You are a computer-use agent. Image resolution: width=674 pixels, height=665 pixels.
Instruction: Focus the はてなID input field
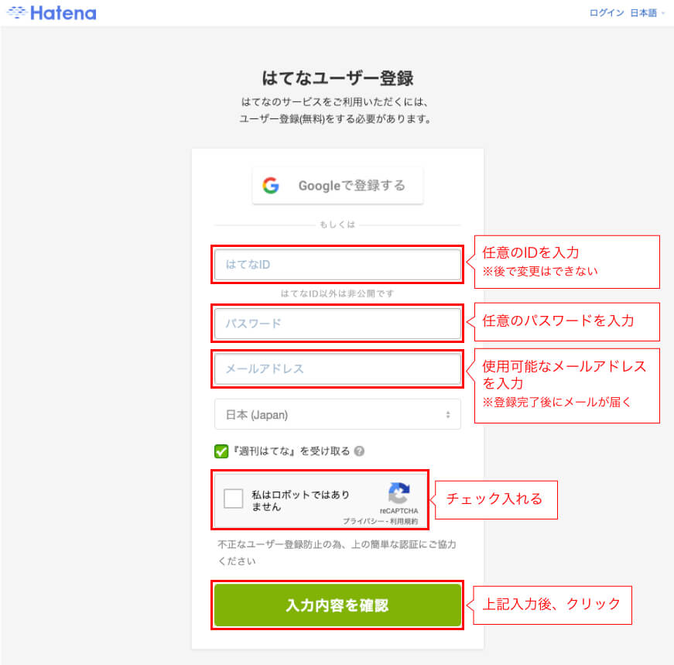click(x=337, y=264)
